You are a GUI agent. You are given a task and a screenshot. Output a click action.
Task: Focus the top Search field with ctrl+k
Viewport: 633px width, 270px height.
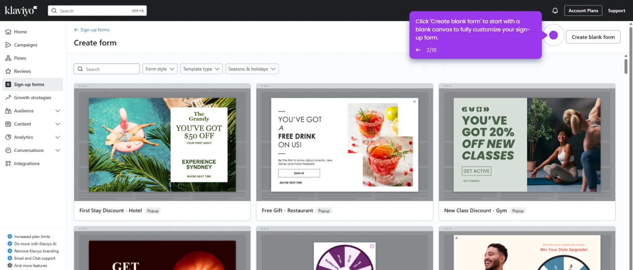point(97,11)
